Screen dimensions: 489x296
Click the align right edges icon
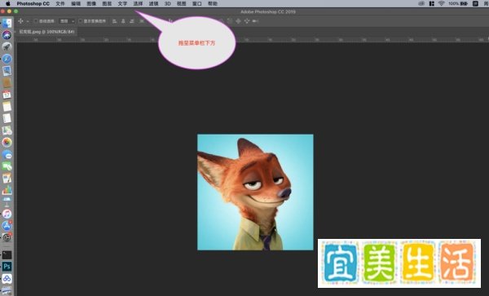click(x=132, y=21)
